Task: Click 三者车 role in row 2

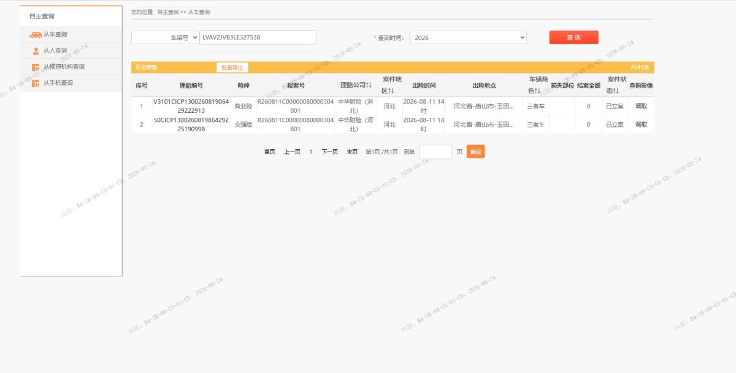Action: click(536, 125)
